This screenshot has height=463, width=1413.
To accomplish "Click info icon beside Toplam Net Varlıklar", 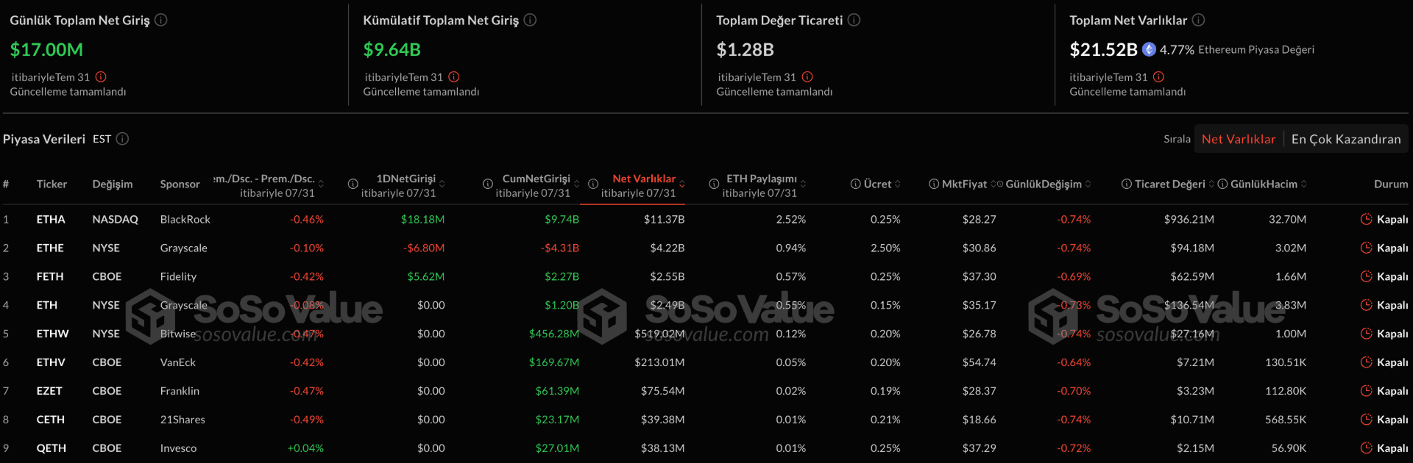I will (1198, 20).
